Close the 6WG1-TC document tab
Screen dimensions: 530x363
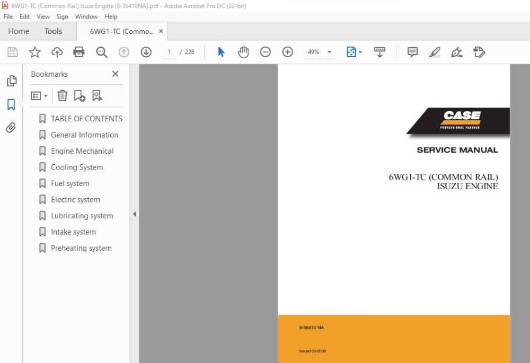[161, 31]
